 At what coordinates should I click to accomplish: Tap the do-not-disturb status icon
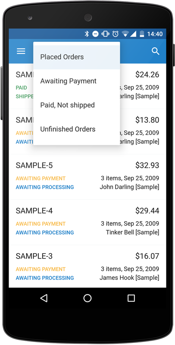(95, 34)
